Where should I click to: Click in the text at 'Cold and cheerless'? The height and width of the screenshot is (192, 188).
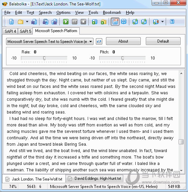(28, 74)
